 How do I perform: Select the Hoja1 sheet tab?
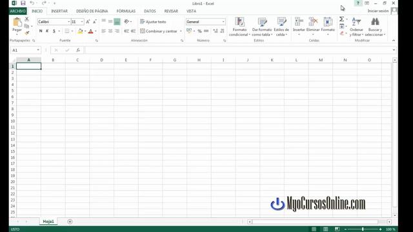click(x=48, y=222)
